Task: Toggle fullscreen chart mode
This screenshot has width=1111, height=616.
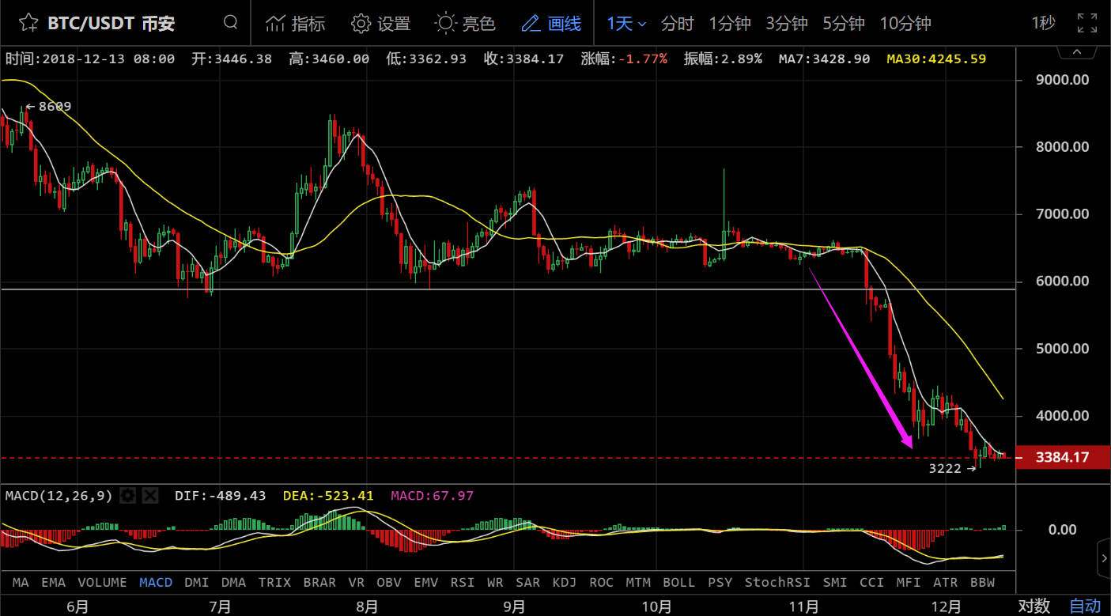Action: point(1087,23)
